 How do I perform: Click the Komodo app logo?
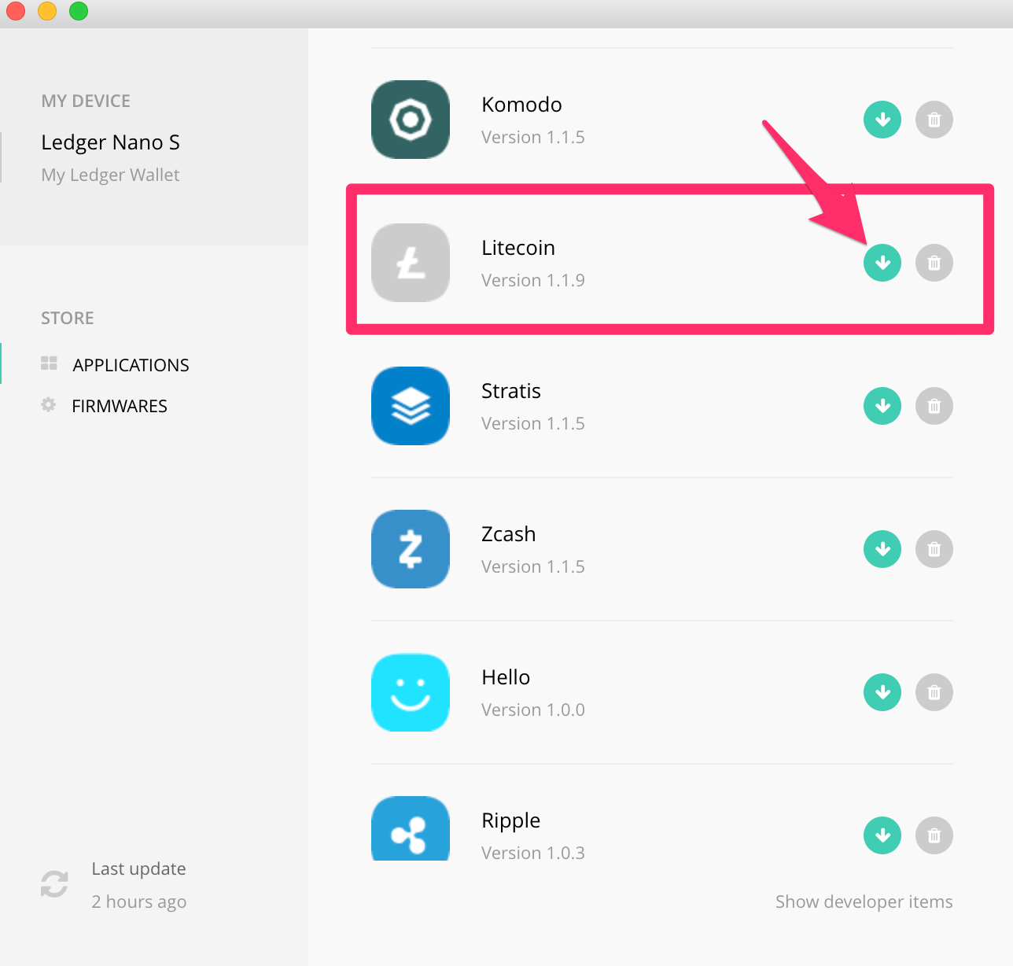click(x=411, y=120)
